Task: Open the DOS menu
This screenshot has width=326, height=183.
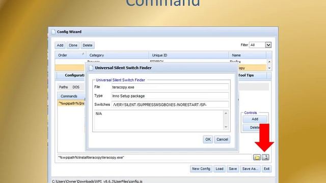Action: (76, 87)
